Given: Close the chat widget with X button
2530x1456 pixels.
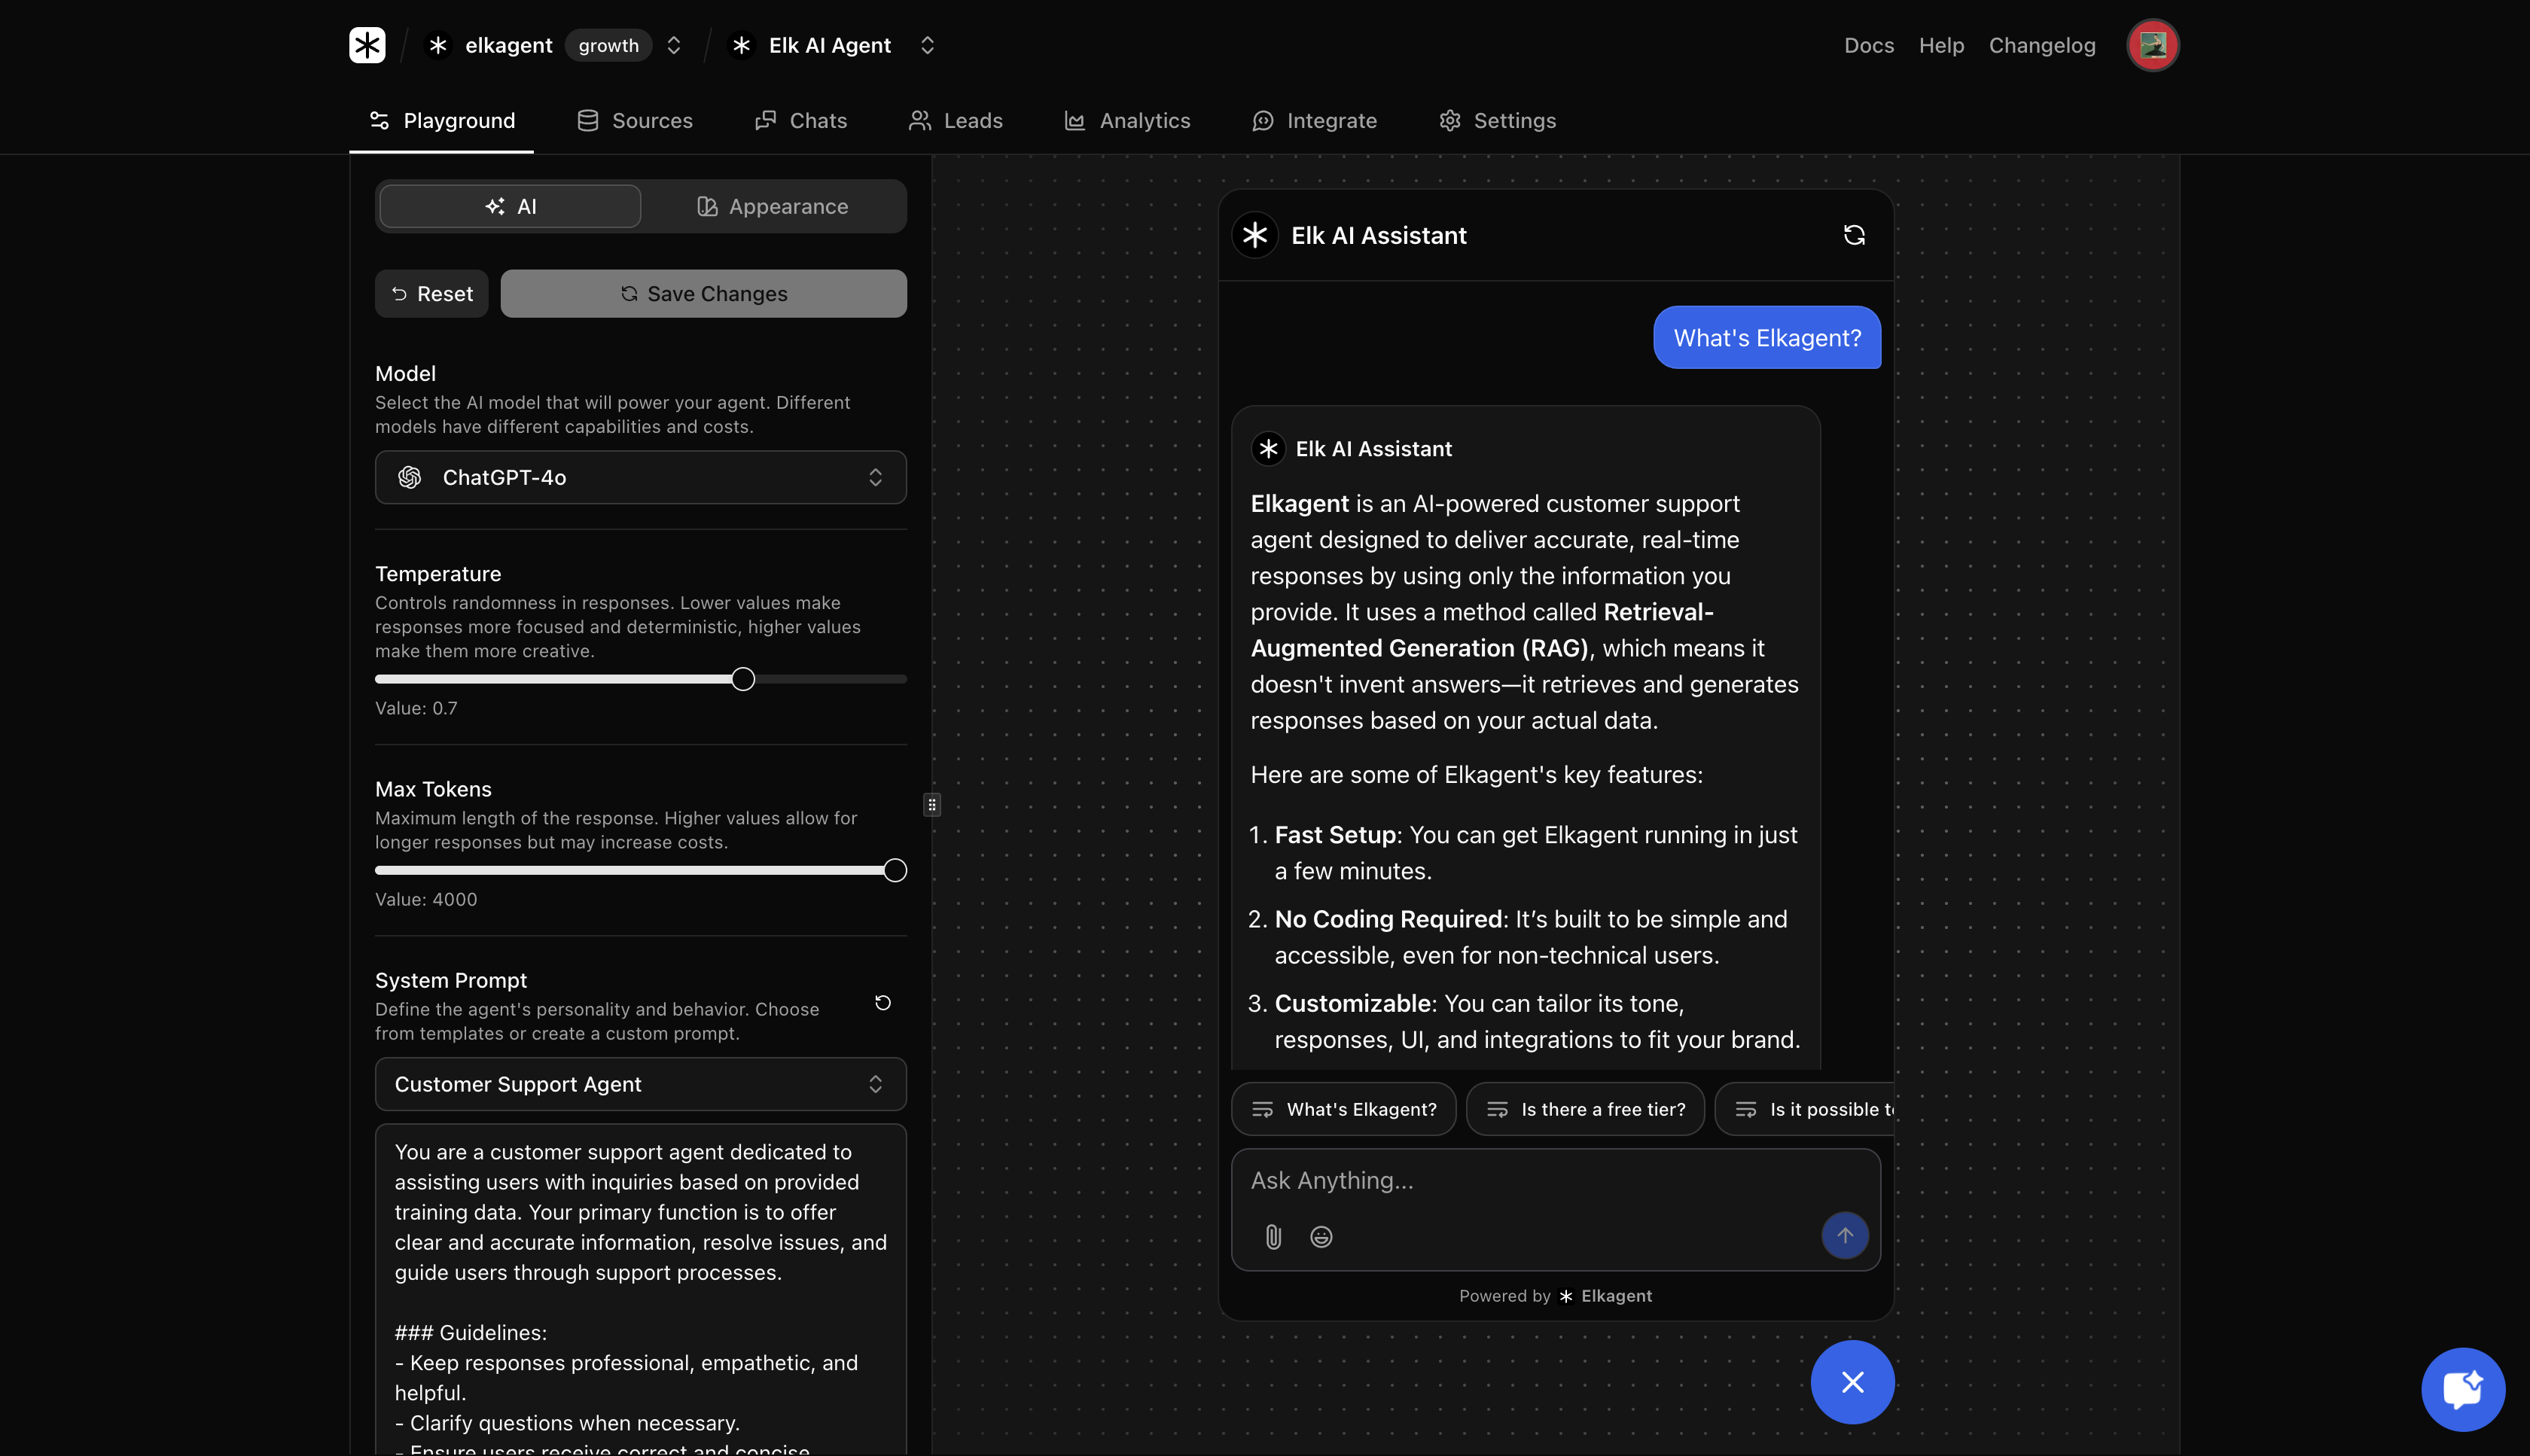Looking at the screenshot, I should (1852, 1382).
